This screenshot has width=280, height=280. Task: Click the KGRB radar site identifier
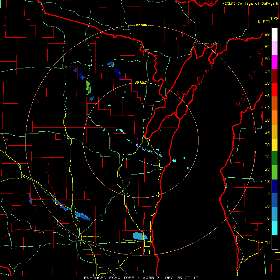(x=149, y=278)
